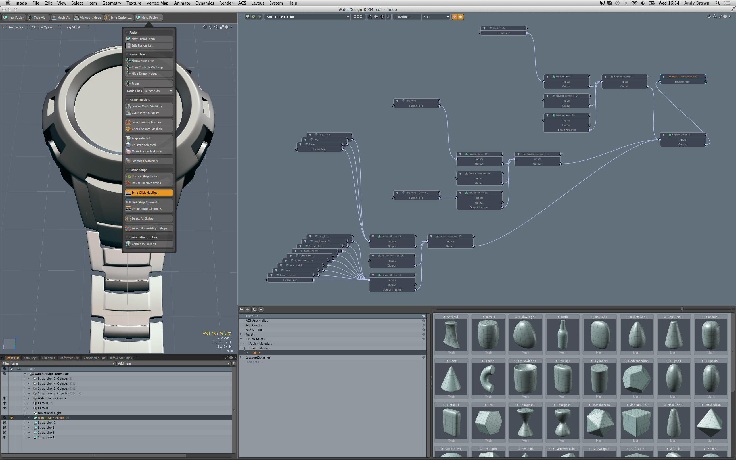Click the Cycle Mesh Opacity icon

coord(128,113)
